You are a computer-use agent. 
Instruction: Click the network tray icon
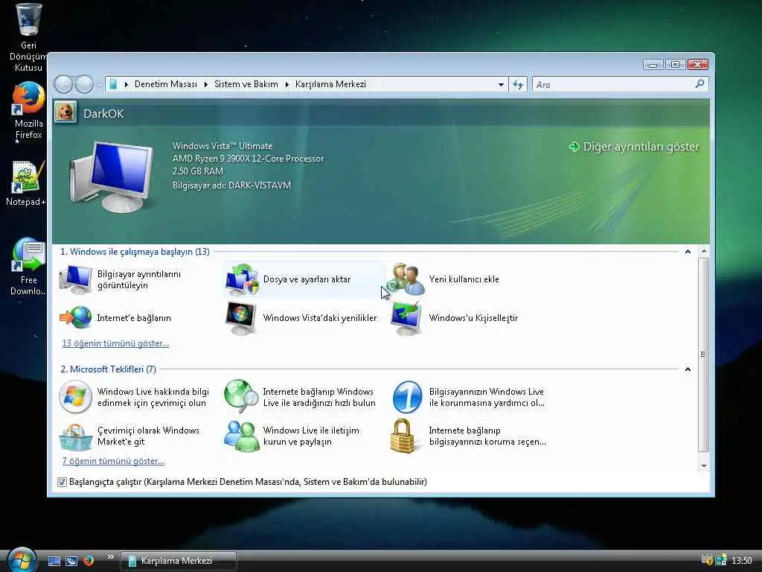pyautogui.click(x=720, y=560)
